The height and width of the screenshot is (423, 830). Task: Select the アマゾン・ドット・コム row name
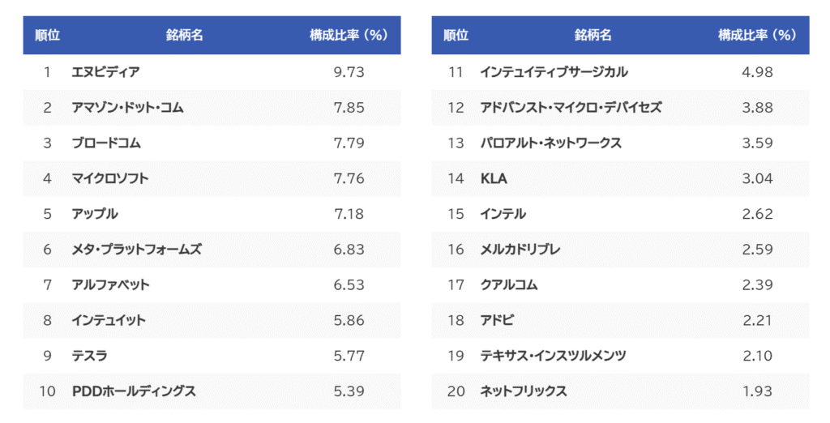[127, 108]
